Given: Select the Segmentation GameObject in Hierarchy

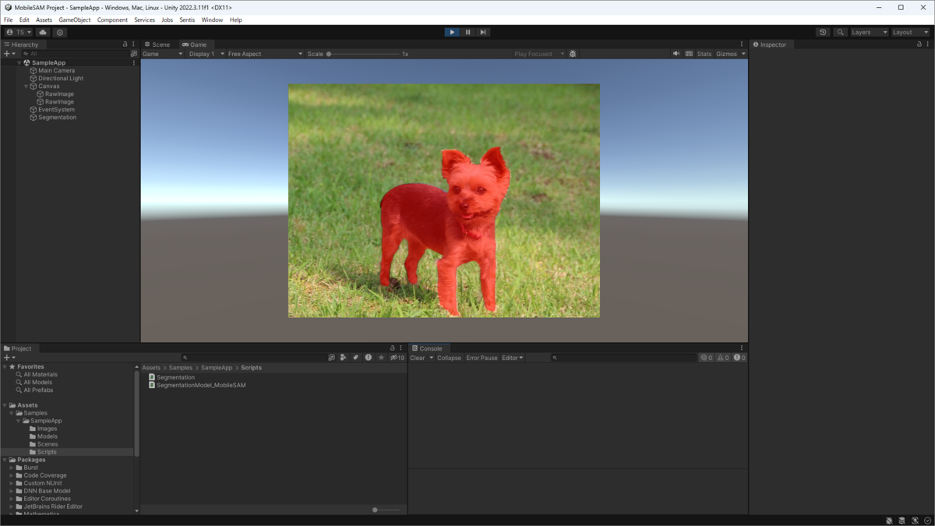Looking at the screenshot, I should (57, 117).
